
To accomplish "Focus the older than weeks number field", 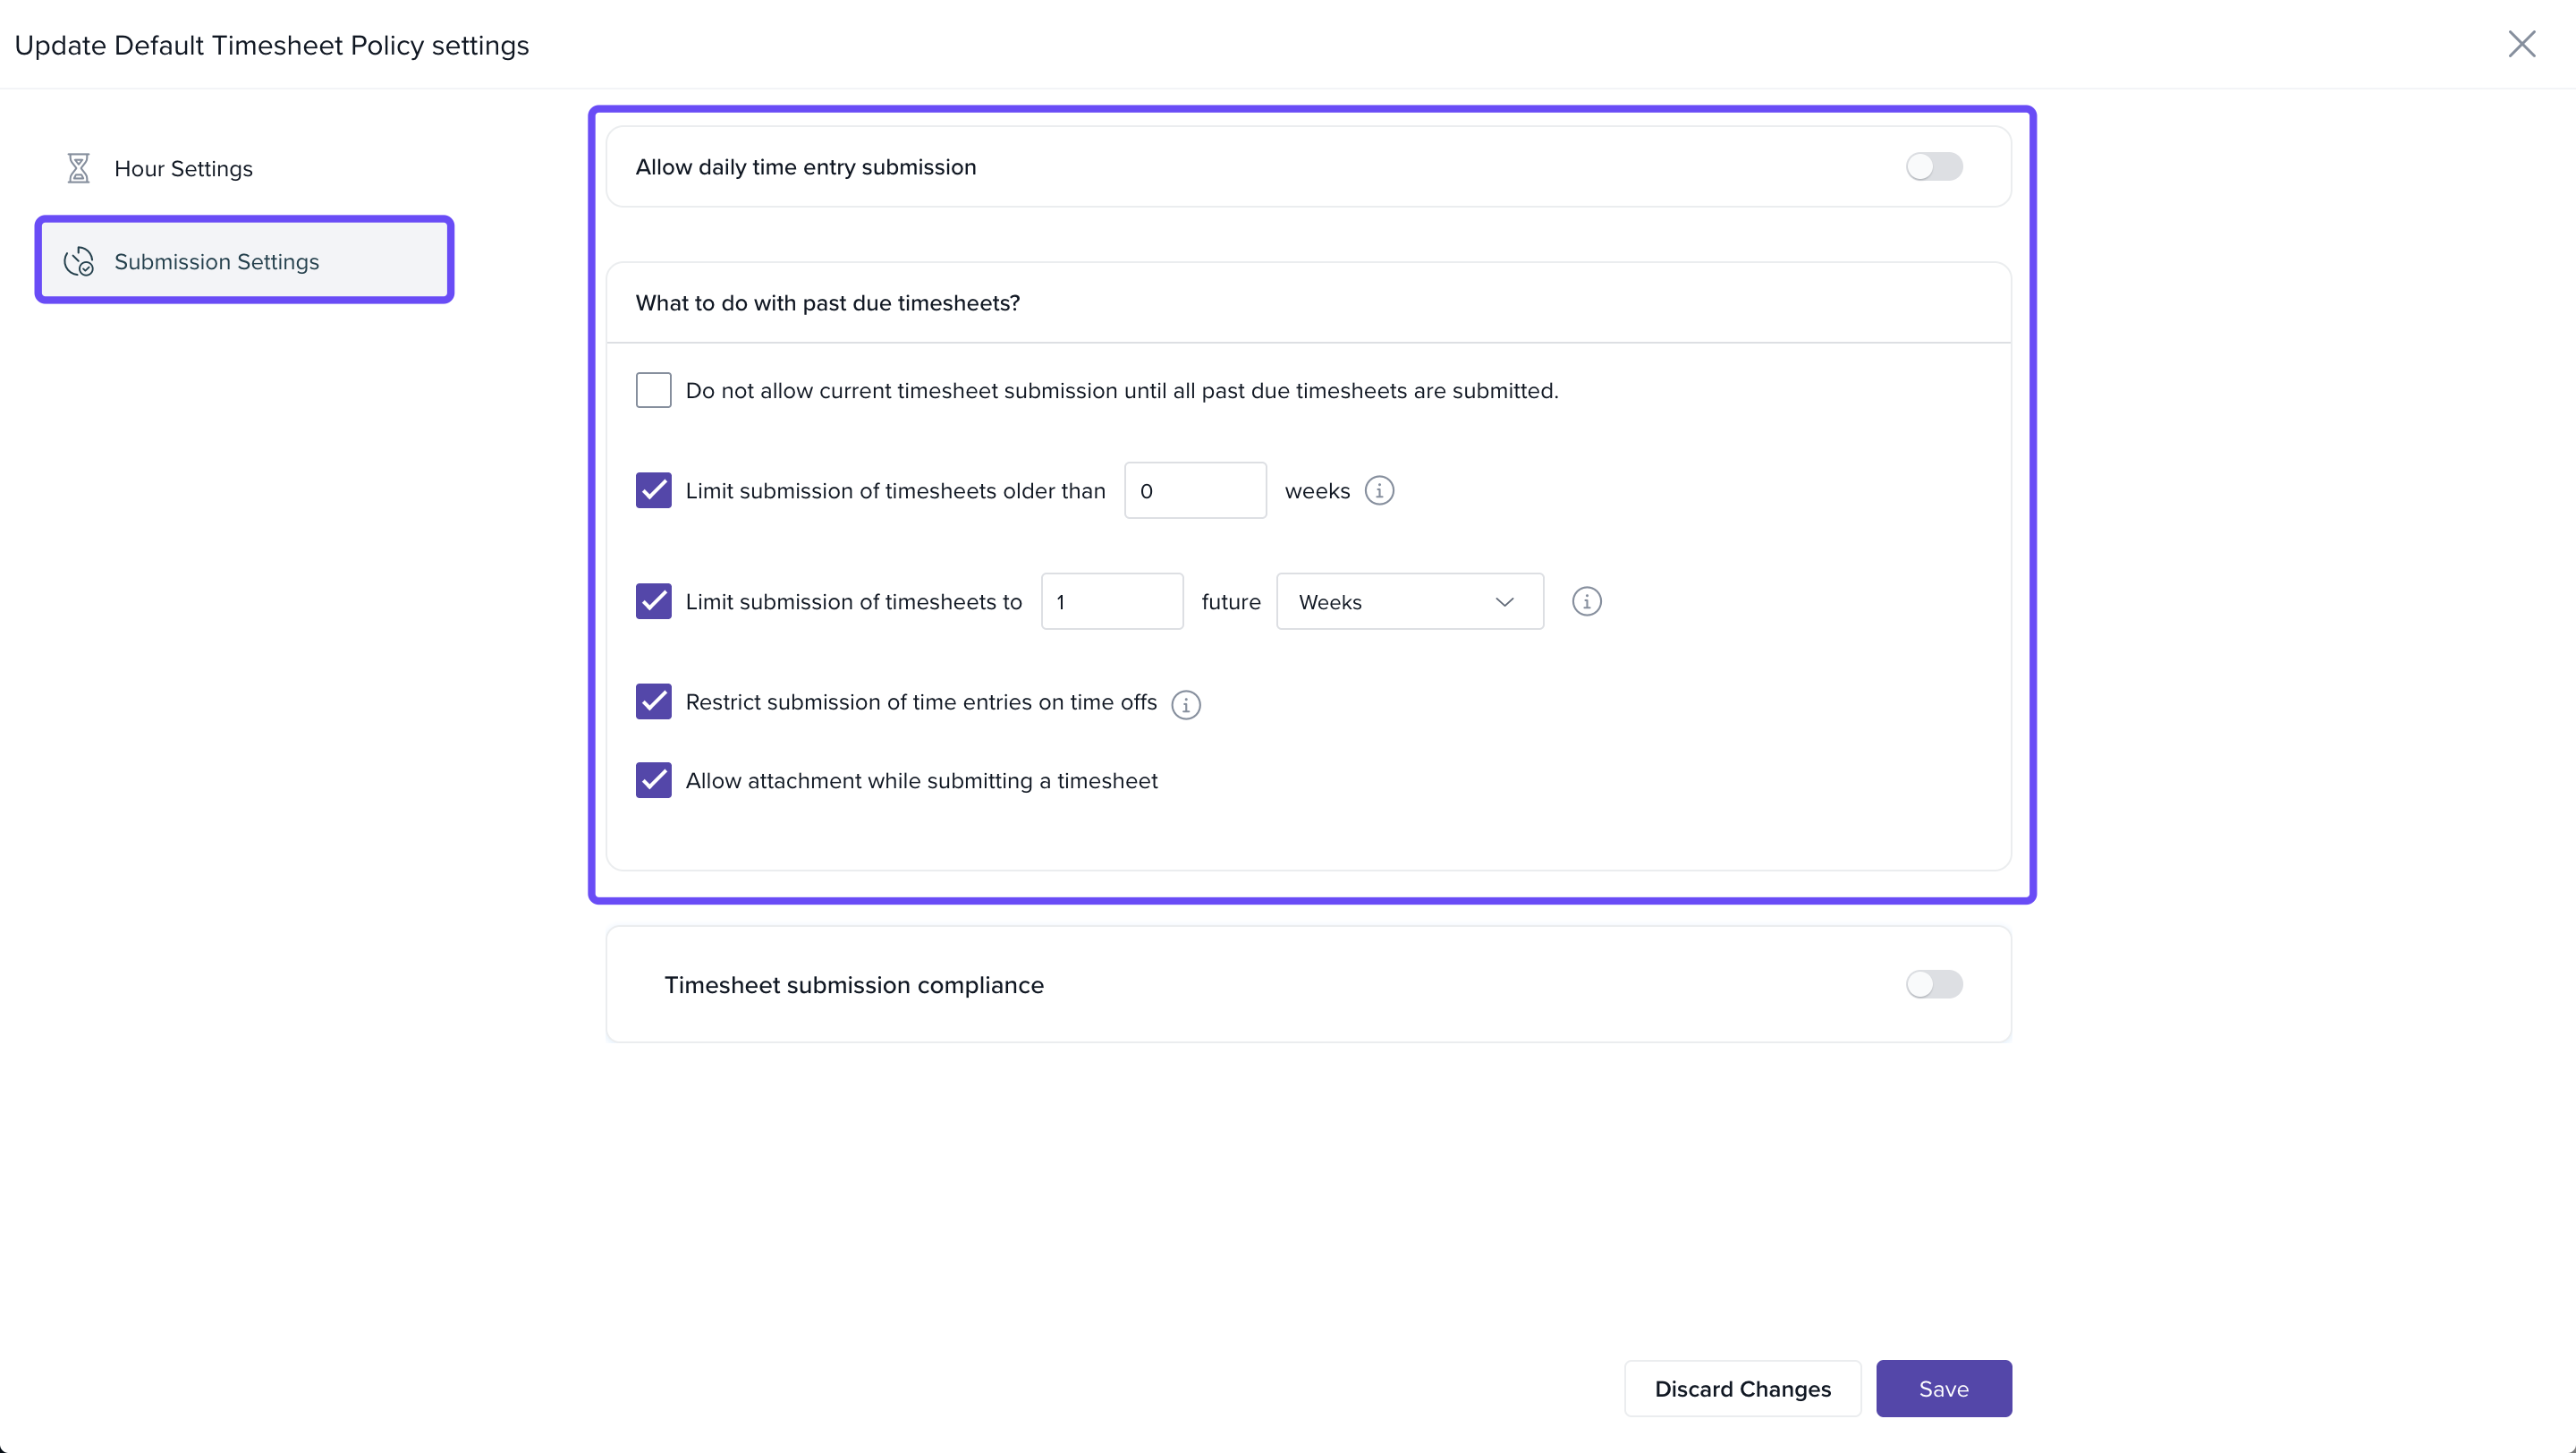I will 1194,491.
